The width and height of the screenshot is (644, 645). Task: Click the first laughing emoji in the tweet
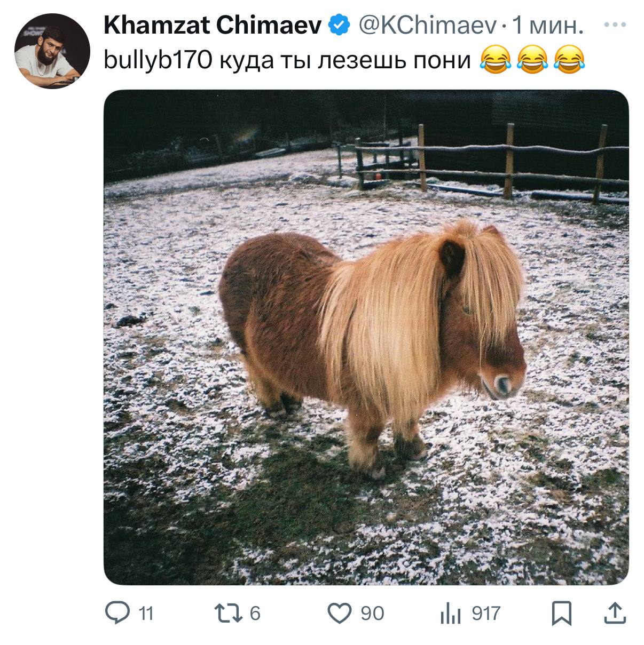(495, 60)
